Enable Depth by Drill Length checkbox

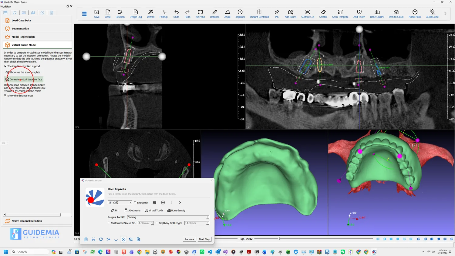[157, 223]
